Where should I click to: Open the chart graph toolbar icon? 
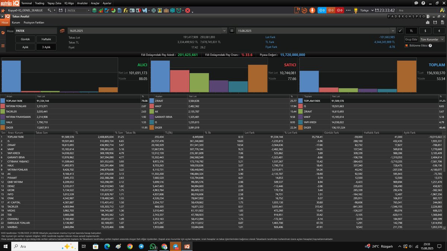pos(101,10)
